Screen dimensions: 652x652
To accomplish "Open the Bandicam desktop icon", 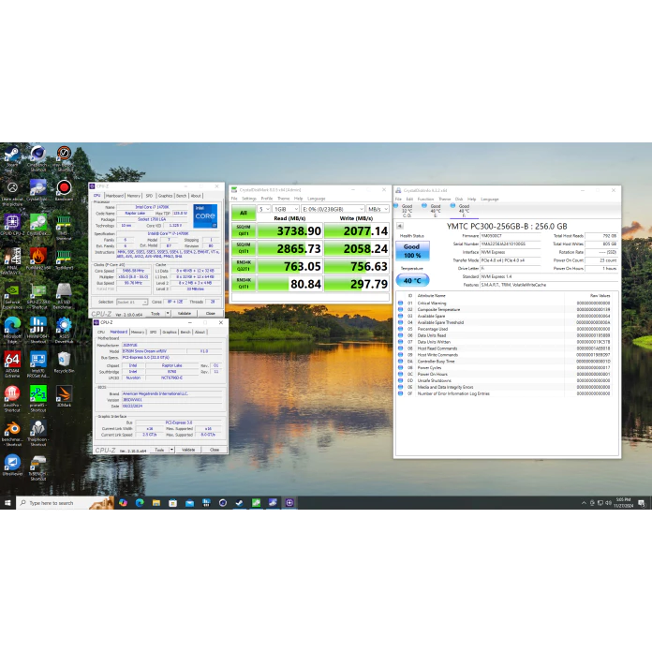I will [x=64, y=191].
